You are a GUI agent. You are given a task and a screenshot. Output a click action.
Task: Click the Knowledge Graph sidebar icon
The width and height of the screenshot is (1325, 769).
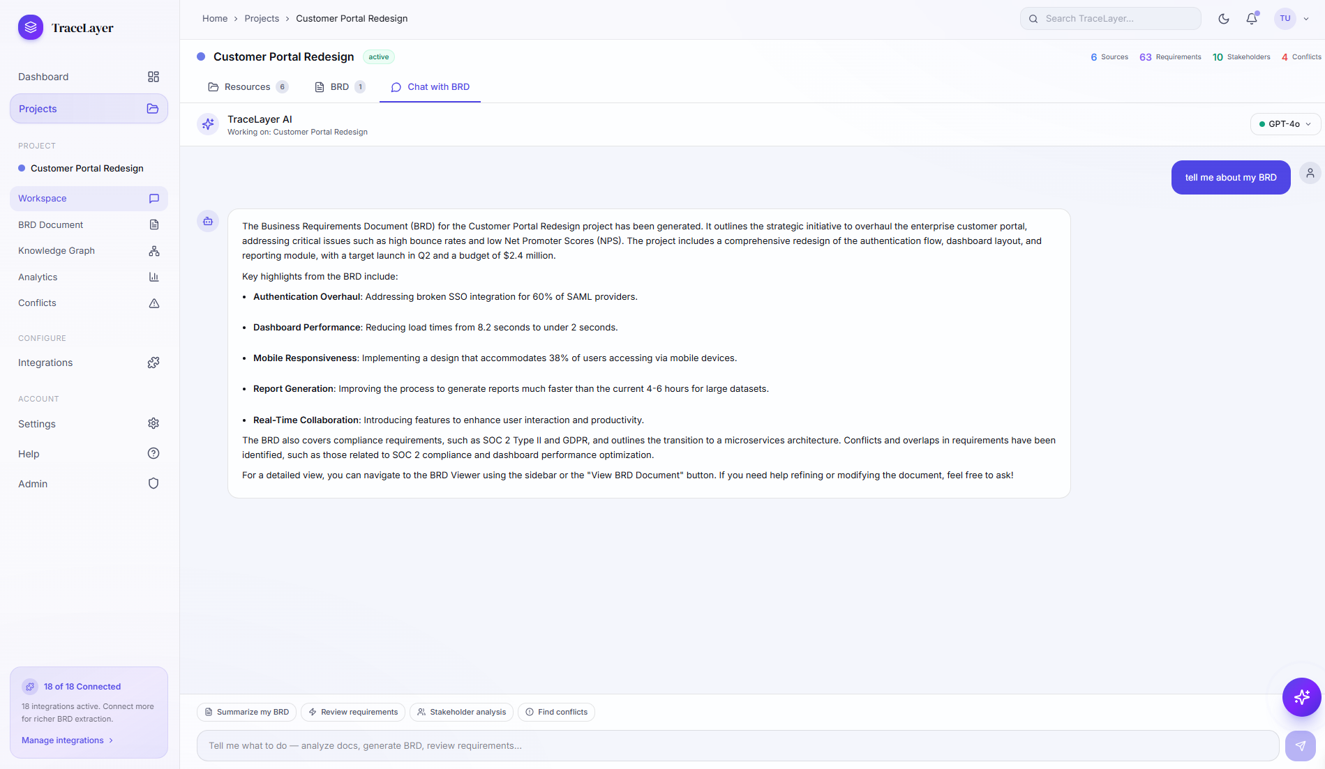pos(154,251)
